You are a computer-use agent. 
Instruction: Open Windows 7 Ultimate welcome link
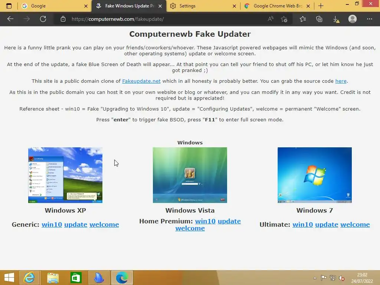[355, 225]
